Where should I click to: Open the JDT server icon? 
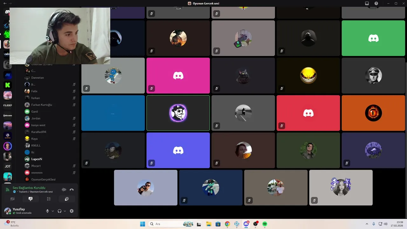8,166
